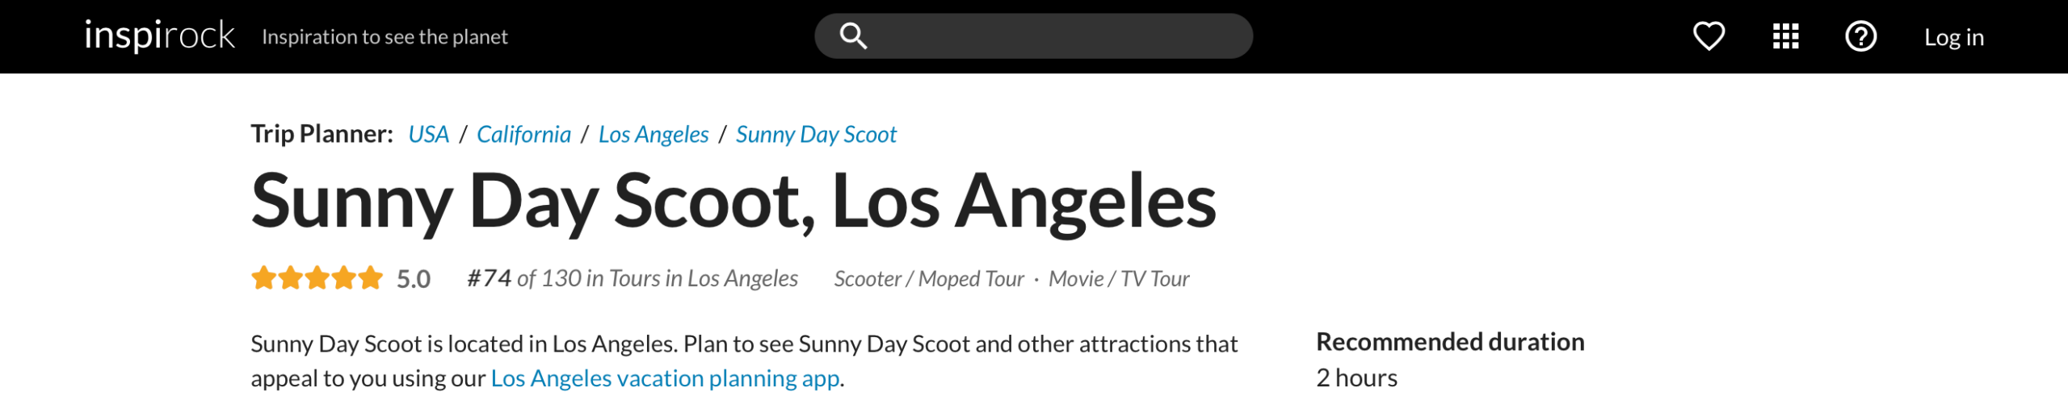This screenshot has height=413, width=2068.
Task: Go to the California breadcrumb link
Action: (523, 134)
